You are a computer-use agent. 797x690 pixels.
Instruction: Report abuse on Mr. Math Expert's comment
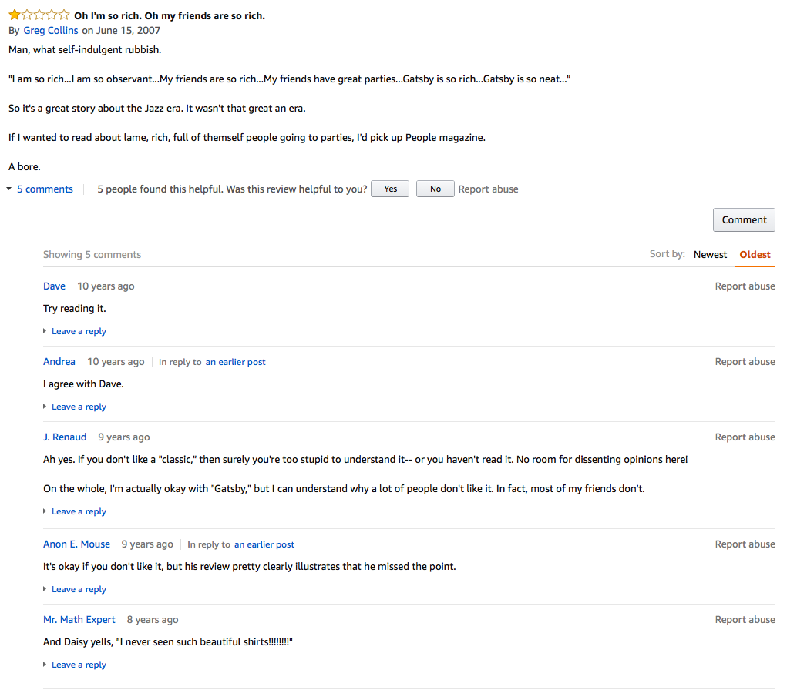click(745, 619)
